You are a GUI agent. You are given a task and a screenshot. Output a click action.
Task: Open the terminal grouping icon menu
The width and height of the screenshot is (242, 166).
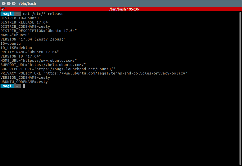(3, 9)
